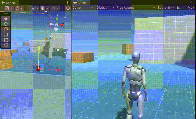Click the white bottom cone on the orientation gizmo
Viewport: 196px width, 119px height.
(56, 29)
